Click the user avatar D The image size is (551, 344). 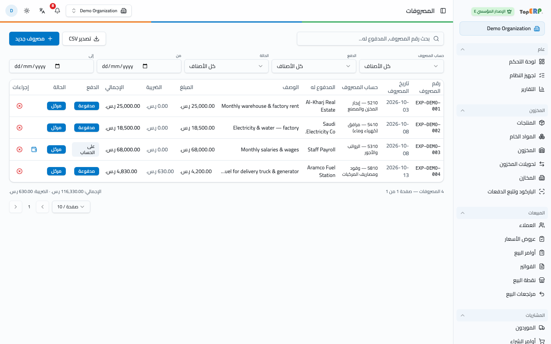tap(11, 11)
